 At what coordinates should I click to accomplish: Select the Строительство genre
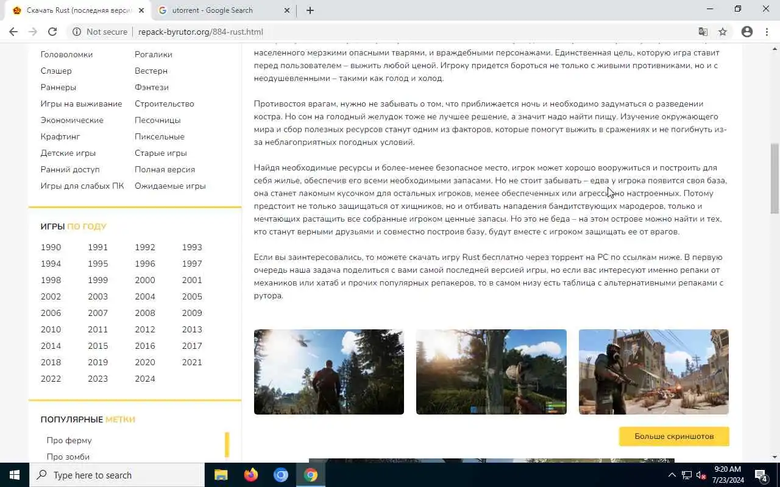[x=165, y=103]
